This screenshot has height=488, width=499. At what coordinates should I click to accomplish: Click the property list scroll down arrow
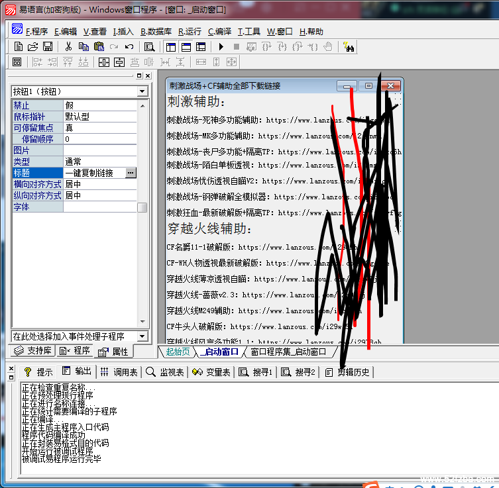(142, 322)
